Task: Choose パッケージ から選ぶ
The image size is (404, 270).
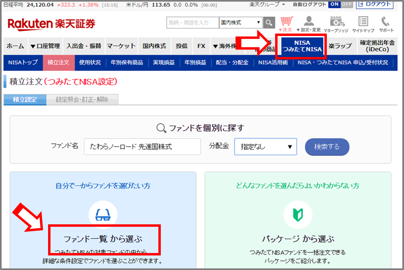Action: 298,239
